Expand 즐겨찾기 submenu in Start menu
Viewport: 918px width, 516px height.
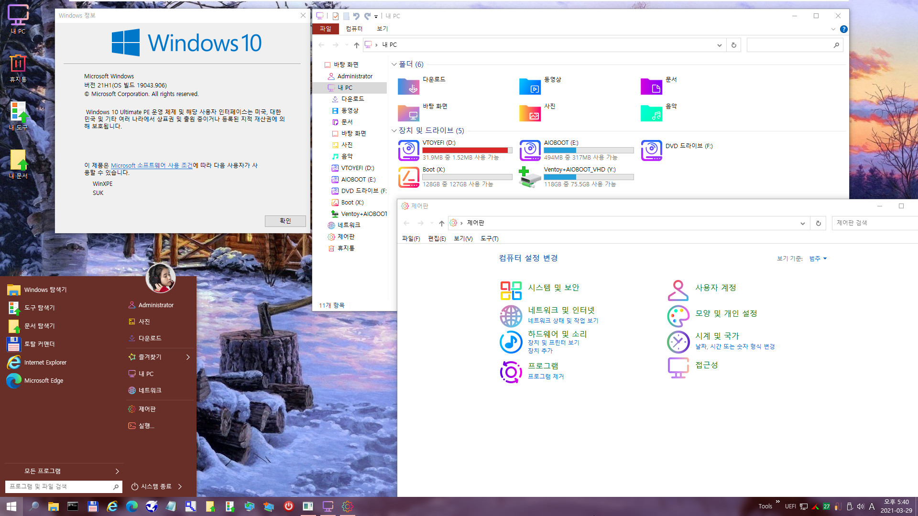coord(188,357)
